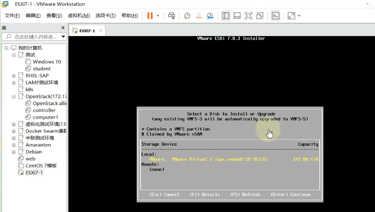This screenshot has width=375, height=212.
Task: Expand the LAMP测试环境 folder
Action: 13,83
